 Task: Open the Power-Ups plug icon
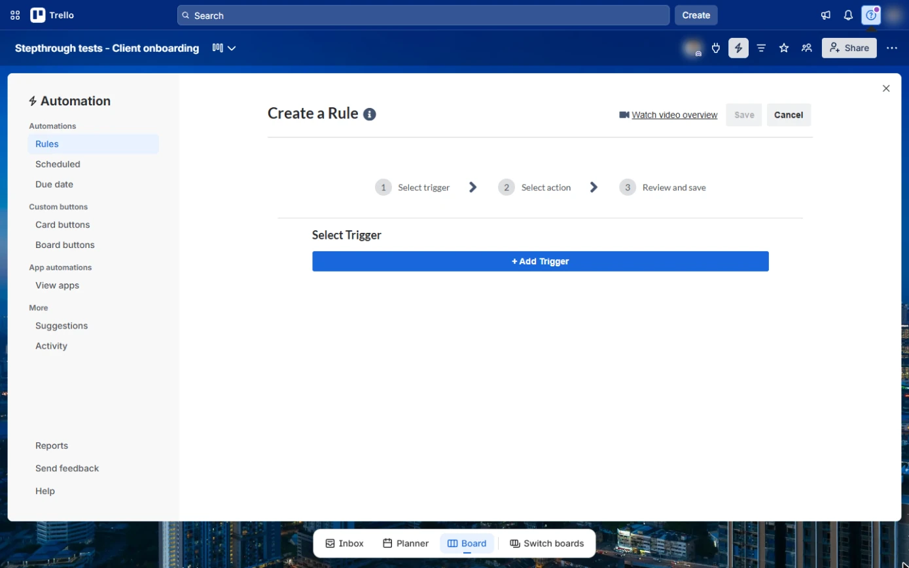[716, 48]
